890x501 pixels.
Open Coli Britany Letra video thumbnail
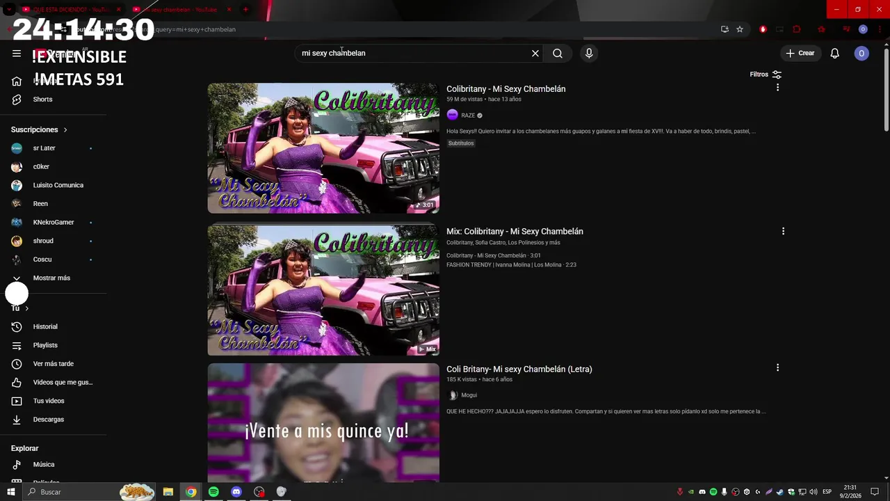point(323,423)
